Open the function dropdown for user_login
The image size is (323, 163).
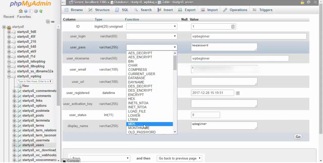tap(151, 36)
